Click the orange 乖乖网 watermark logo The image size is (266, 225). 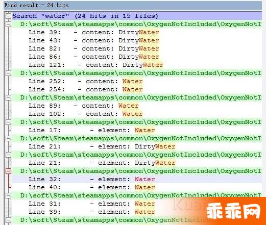coord(233,212)
